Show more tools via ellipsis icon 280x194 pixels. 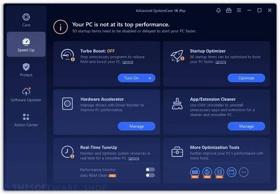coord(244,172)
